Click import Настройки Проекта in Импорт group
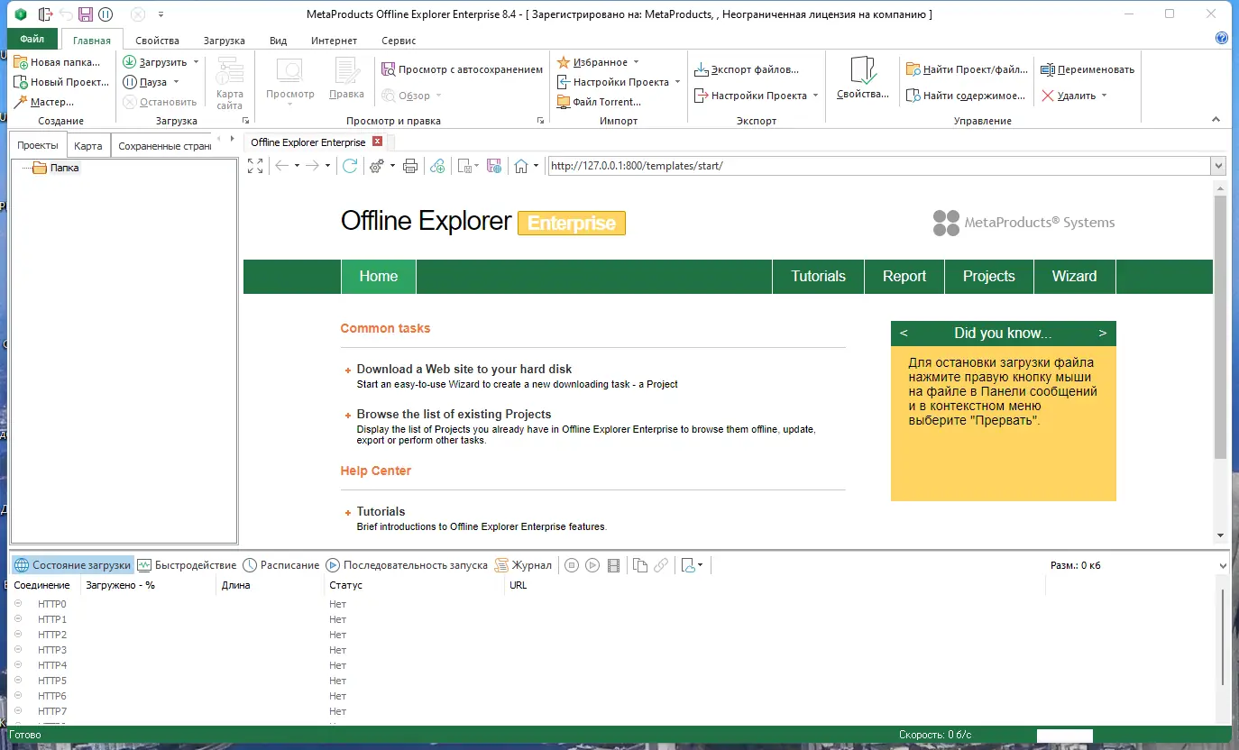The width and height of the screenshot is (1239, 750). click(x=612, y=82)
